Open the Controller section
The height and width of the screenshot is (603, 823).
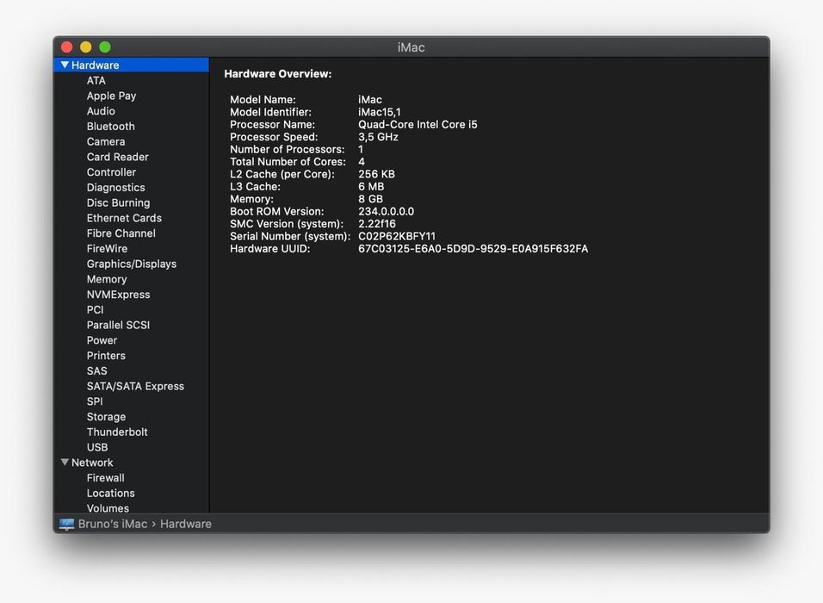pos(111,171)
